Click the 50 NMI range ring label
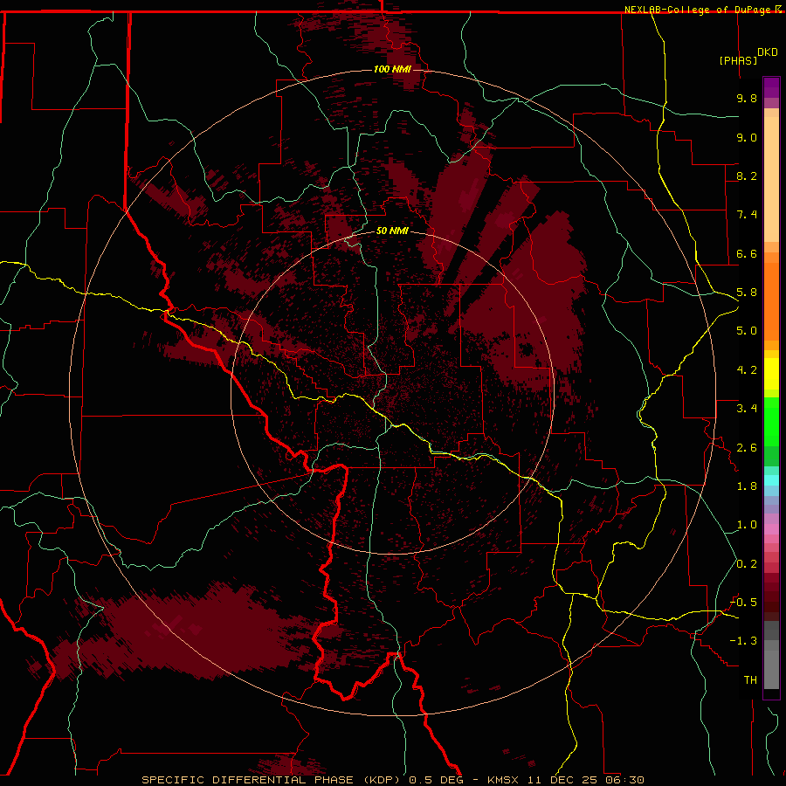The image size is (786, 786). (x=392, y=231)
